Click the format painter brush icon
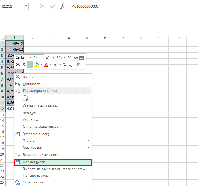 [78, 65]
